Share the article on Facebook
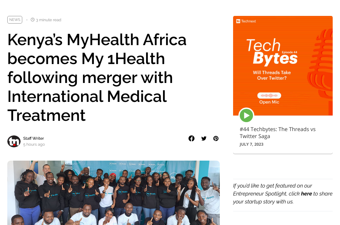The width and height of the screenshot is (340, 225). (192, 138)
